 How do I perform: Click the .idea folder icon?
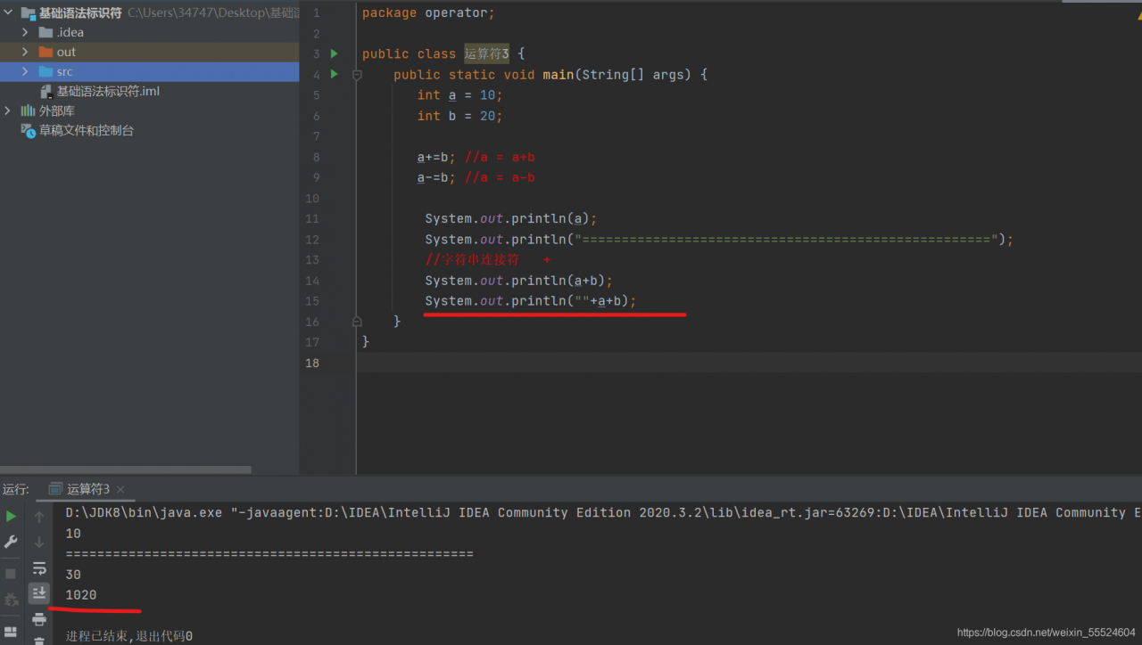point(46,32)
